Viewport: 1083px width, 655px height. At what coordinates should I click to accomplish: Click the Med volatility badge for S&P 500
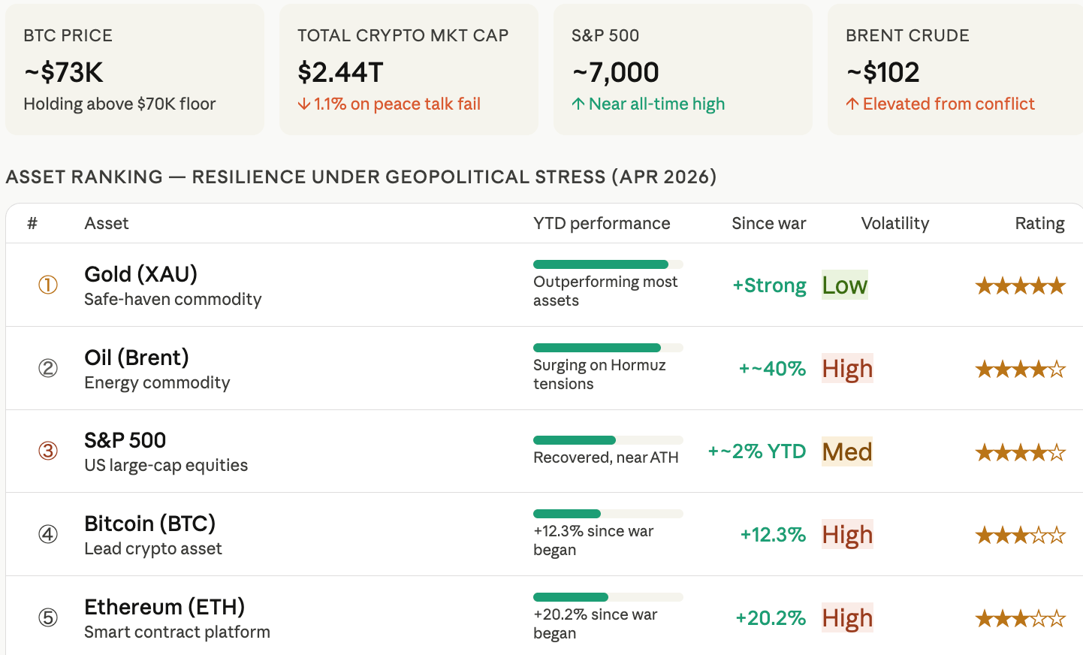(847, 452)
